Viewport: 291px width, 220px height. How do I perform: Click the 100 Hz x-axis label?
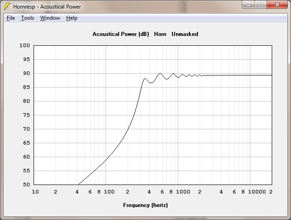point(109,192)
